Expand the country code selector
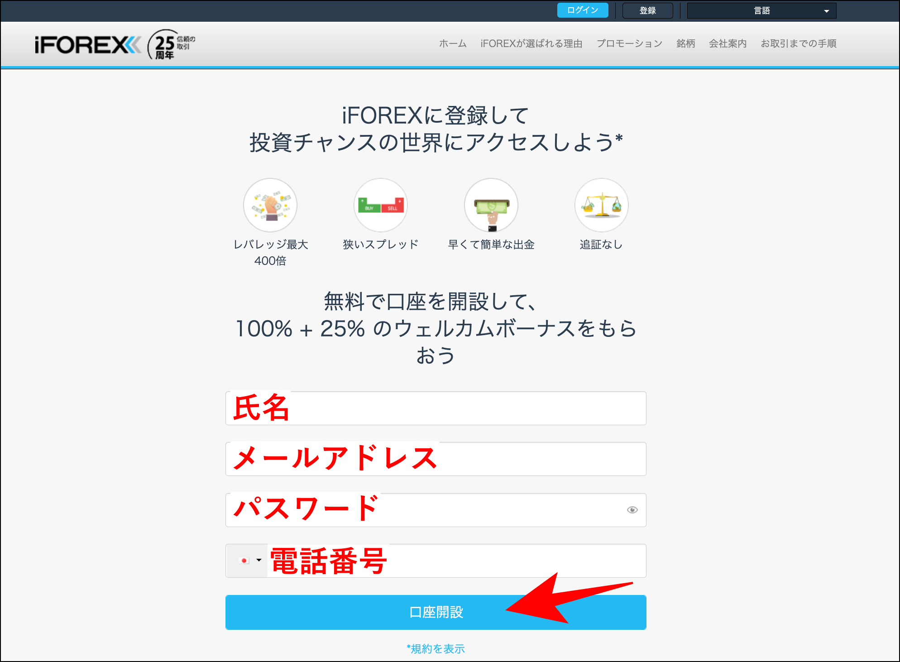This screenshot has height=662, width=900. 258,561
